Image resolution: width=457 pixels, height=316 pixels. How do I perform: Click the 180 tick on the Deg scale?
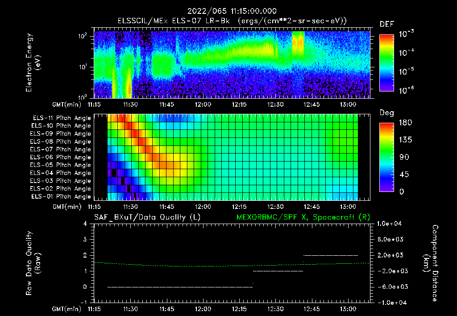point(405,123)
